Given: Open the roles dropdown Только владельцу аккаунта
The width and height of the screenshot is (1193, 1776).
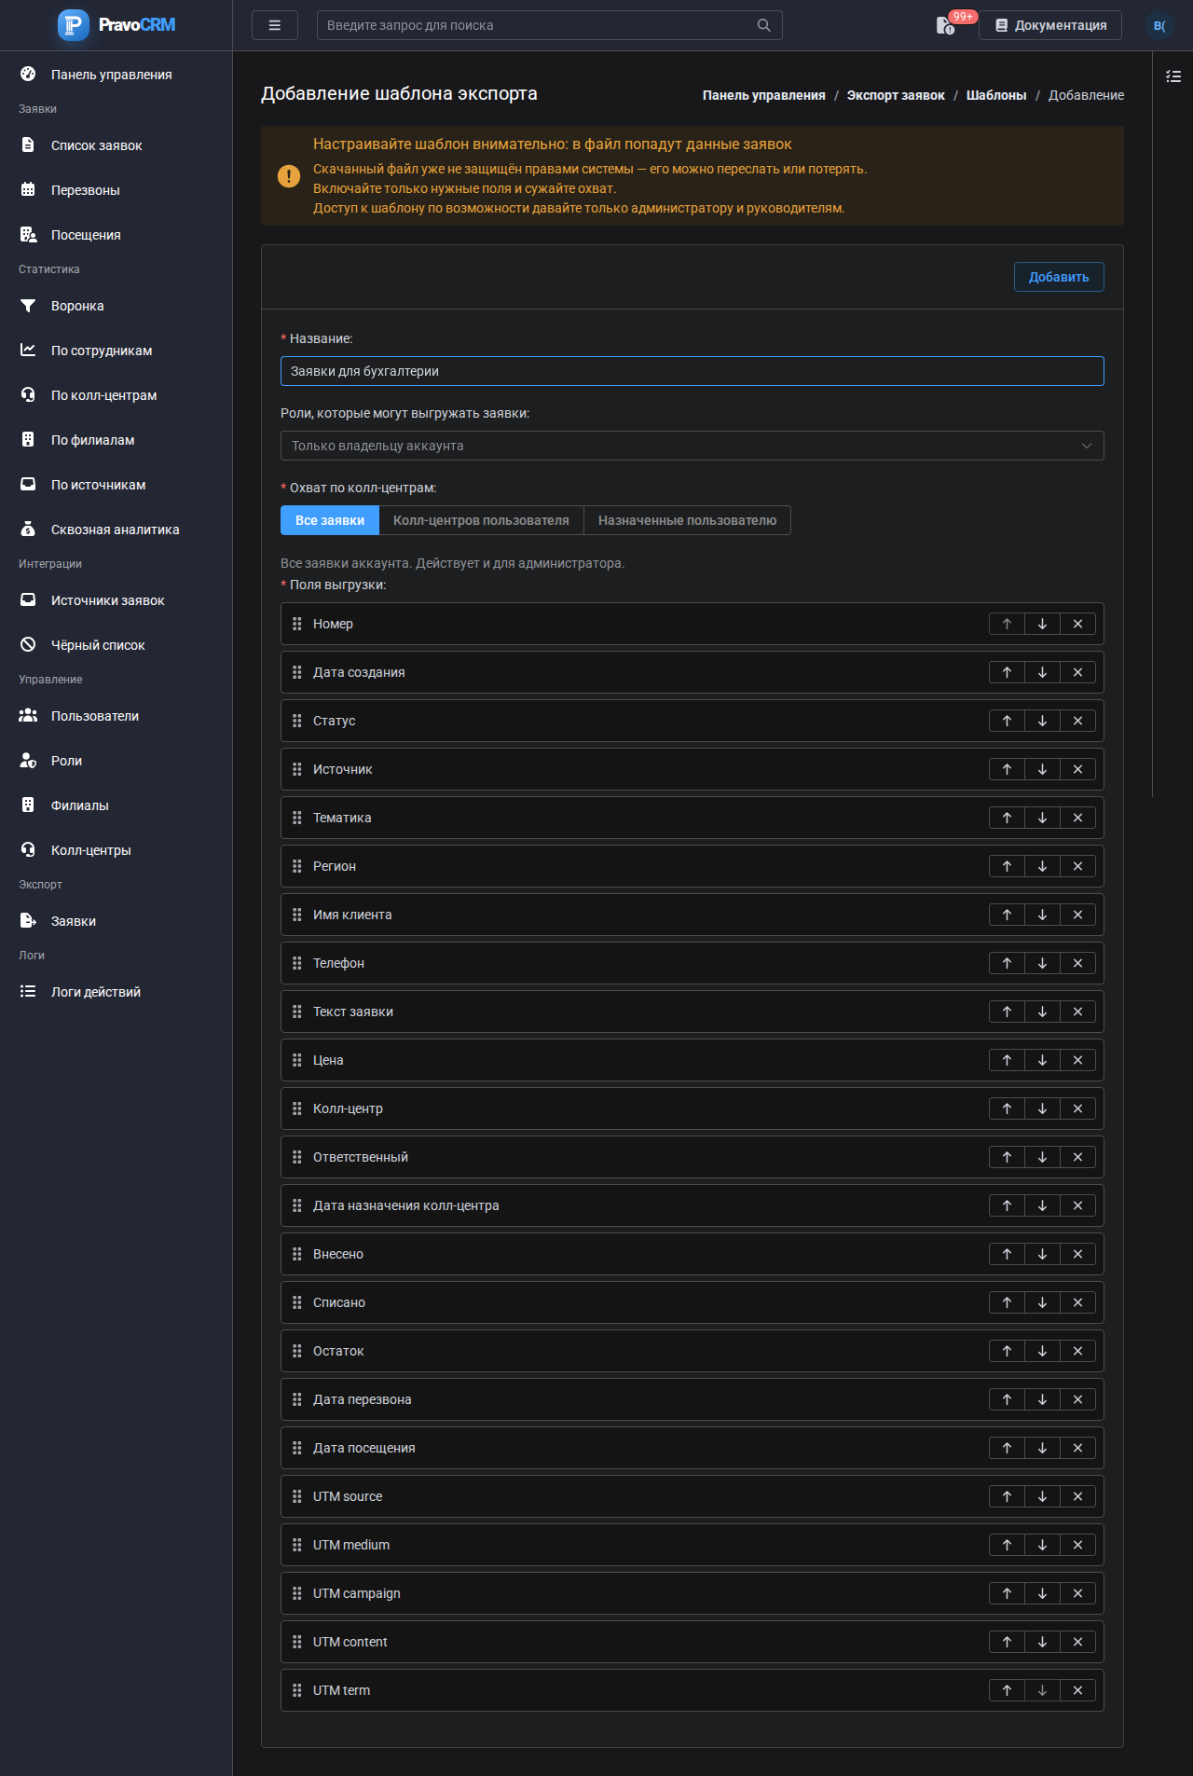Looking at the screenshot, I should pyautogui.click(x=692, y=446).
